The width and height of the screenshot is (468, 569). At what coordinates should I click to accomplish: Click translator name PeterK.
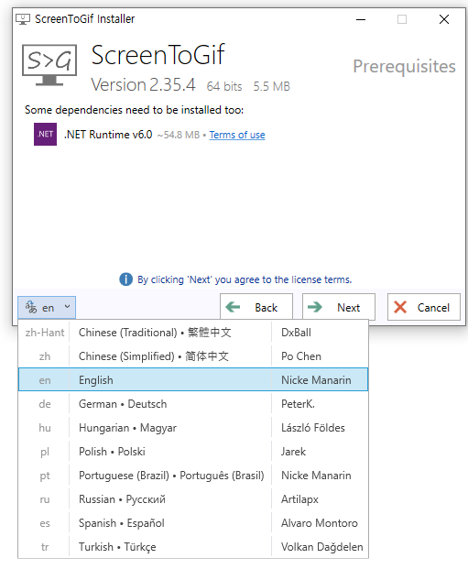point(298,404)
